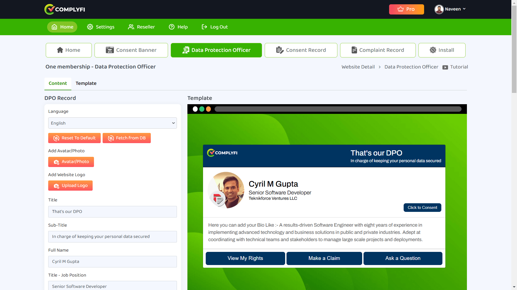Click Fetch From DB button
517x290 pixels.
tap(127, 138)
